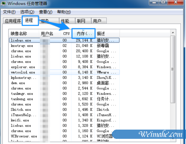This screenshot has width=186, height=144.
Task: Sort by the CPU column header
Action: click(x=66, y=34)
